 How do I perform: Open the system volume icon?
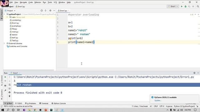tap(181, 110)
